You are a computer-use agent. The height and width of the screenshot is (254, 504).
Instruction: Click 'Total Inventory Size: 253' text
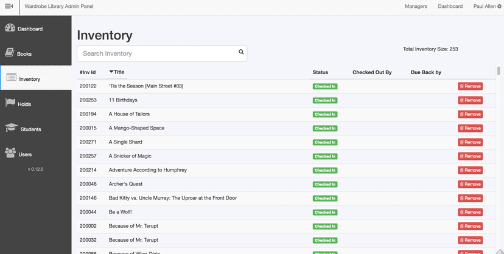coord(430,49)
